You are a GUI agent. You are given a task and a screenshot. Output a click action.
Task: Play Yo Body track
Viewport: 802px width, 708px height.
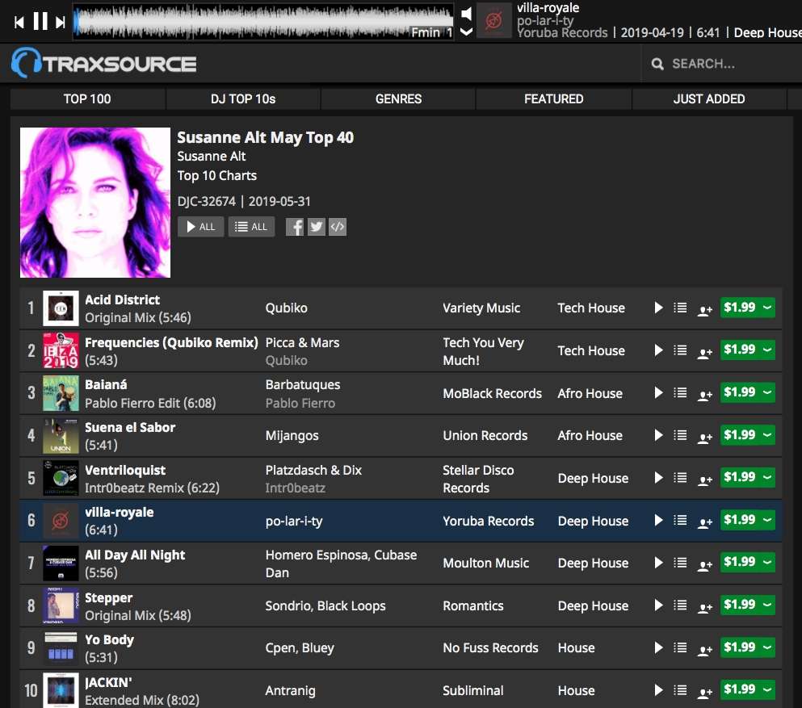tap(658, 647)
